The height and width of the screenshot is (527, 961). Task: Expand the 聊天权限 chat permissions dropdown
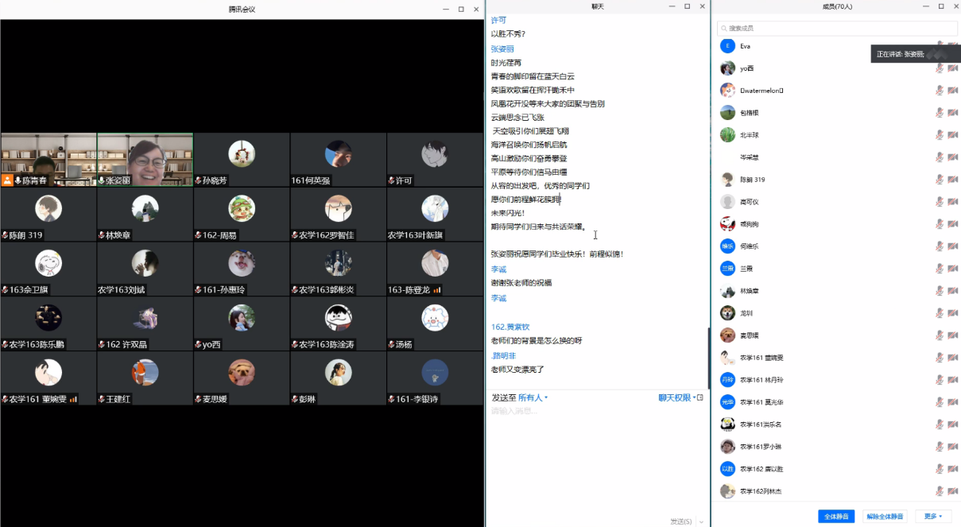pos(676,397)
